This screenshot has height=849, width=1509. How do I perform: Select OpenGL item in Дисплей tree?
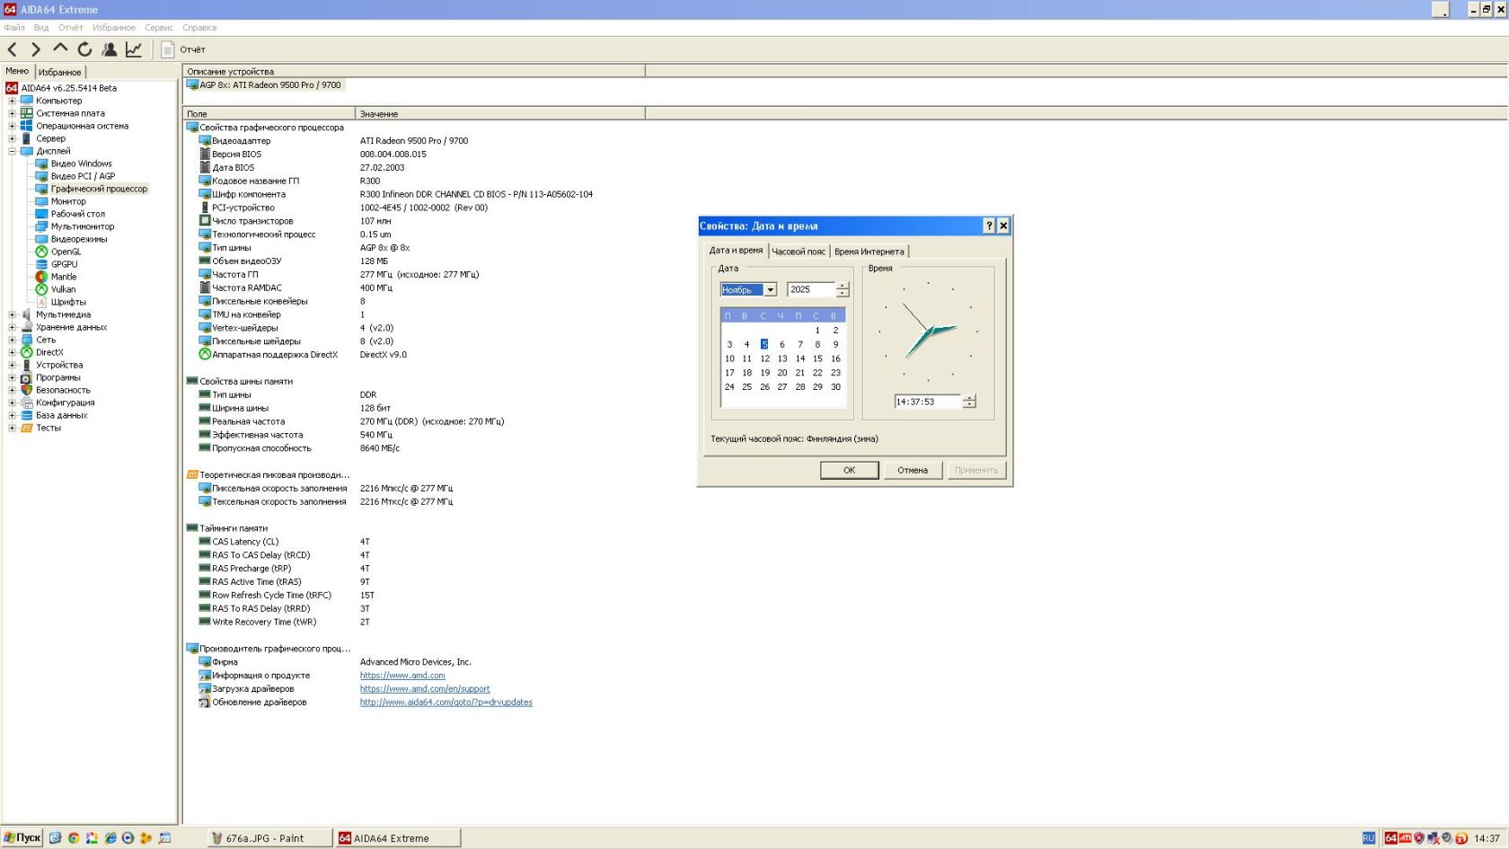click(66, 252)
